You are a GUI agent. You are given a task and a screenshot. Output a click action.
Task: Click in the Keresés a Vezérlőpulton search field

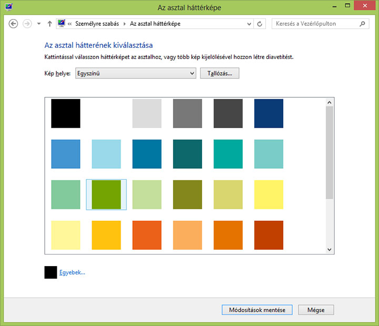(315, 24)
